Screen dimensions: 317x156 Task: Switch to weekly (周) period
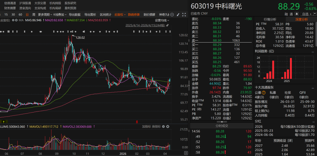(x=33, y=14)
